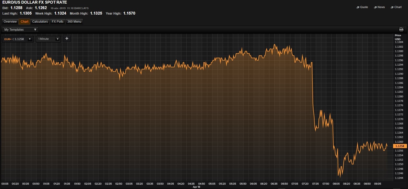Screen dimensions: 408x189
Task: Click the 09:05 time axis label
Action: click(378, 184)
